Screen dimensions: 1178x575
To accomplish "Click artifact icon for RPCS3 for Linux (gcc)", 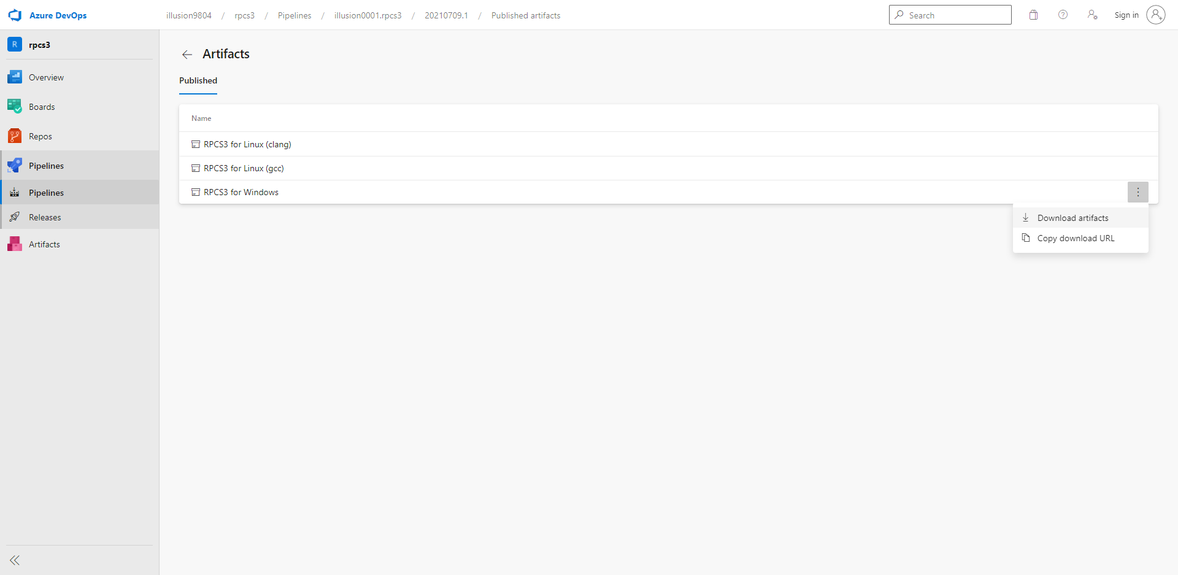I will [196, 168].
